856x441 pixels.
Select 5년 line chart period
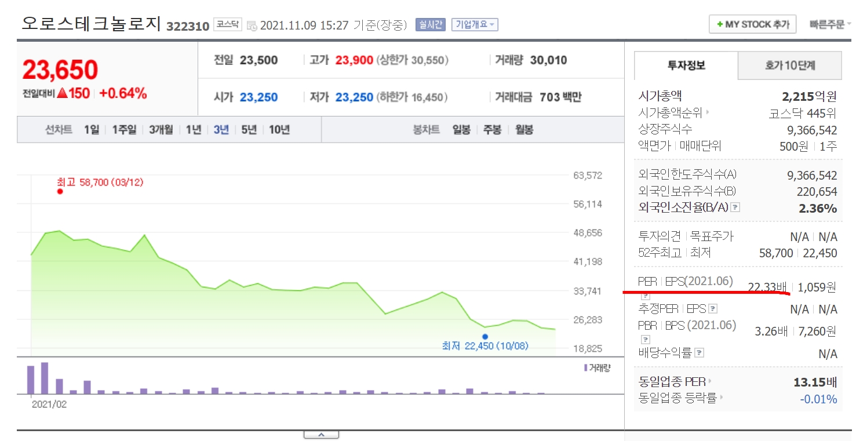(249, 130)
